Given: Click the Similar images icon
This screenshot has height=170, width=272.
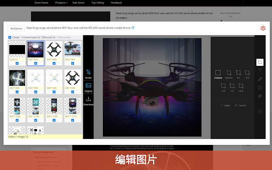Looking at the screenshot, I should pyautogui.click(x=88, y=73).
